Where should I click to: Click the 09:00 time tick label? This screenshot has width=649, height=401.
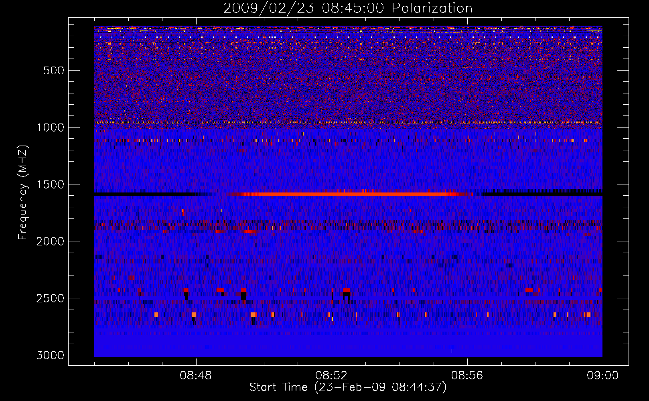coord(602,376)
